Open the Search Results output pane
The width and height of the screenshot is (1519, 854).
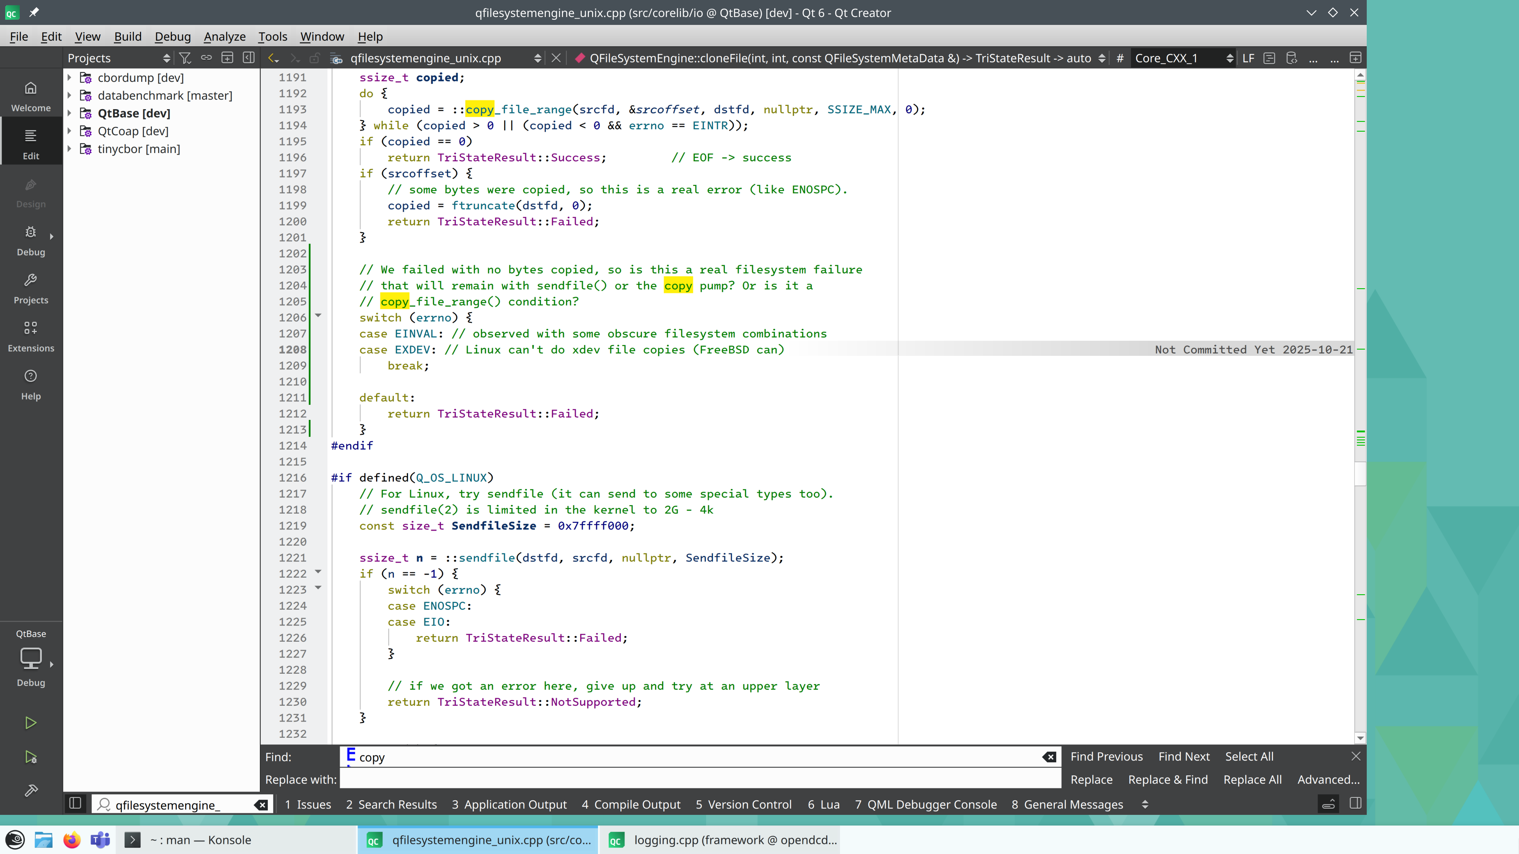pyautogui.click(x=392, y=805)
